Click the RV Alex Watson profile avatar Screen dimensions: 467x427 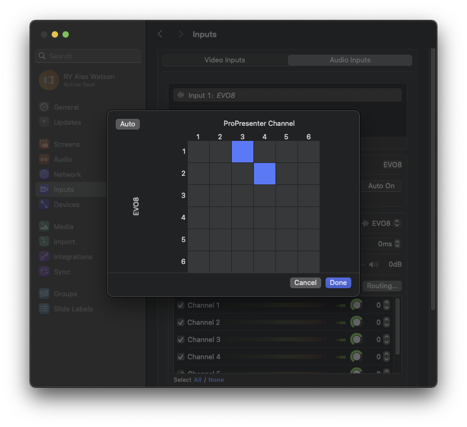(x=49, y=80)
